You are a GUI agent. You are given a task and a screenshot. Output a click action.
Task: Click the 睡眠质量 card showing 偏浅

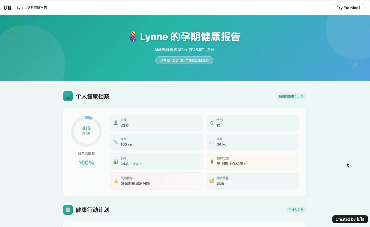[253, 181]
